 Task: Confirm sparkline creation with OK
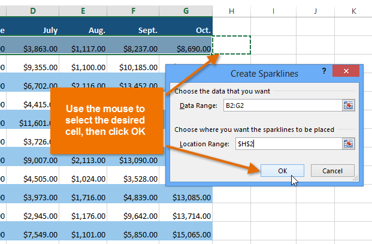(x=282, y=171)
